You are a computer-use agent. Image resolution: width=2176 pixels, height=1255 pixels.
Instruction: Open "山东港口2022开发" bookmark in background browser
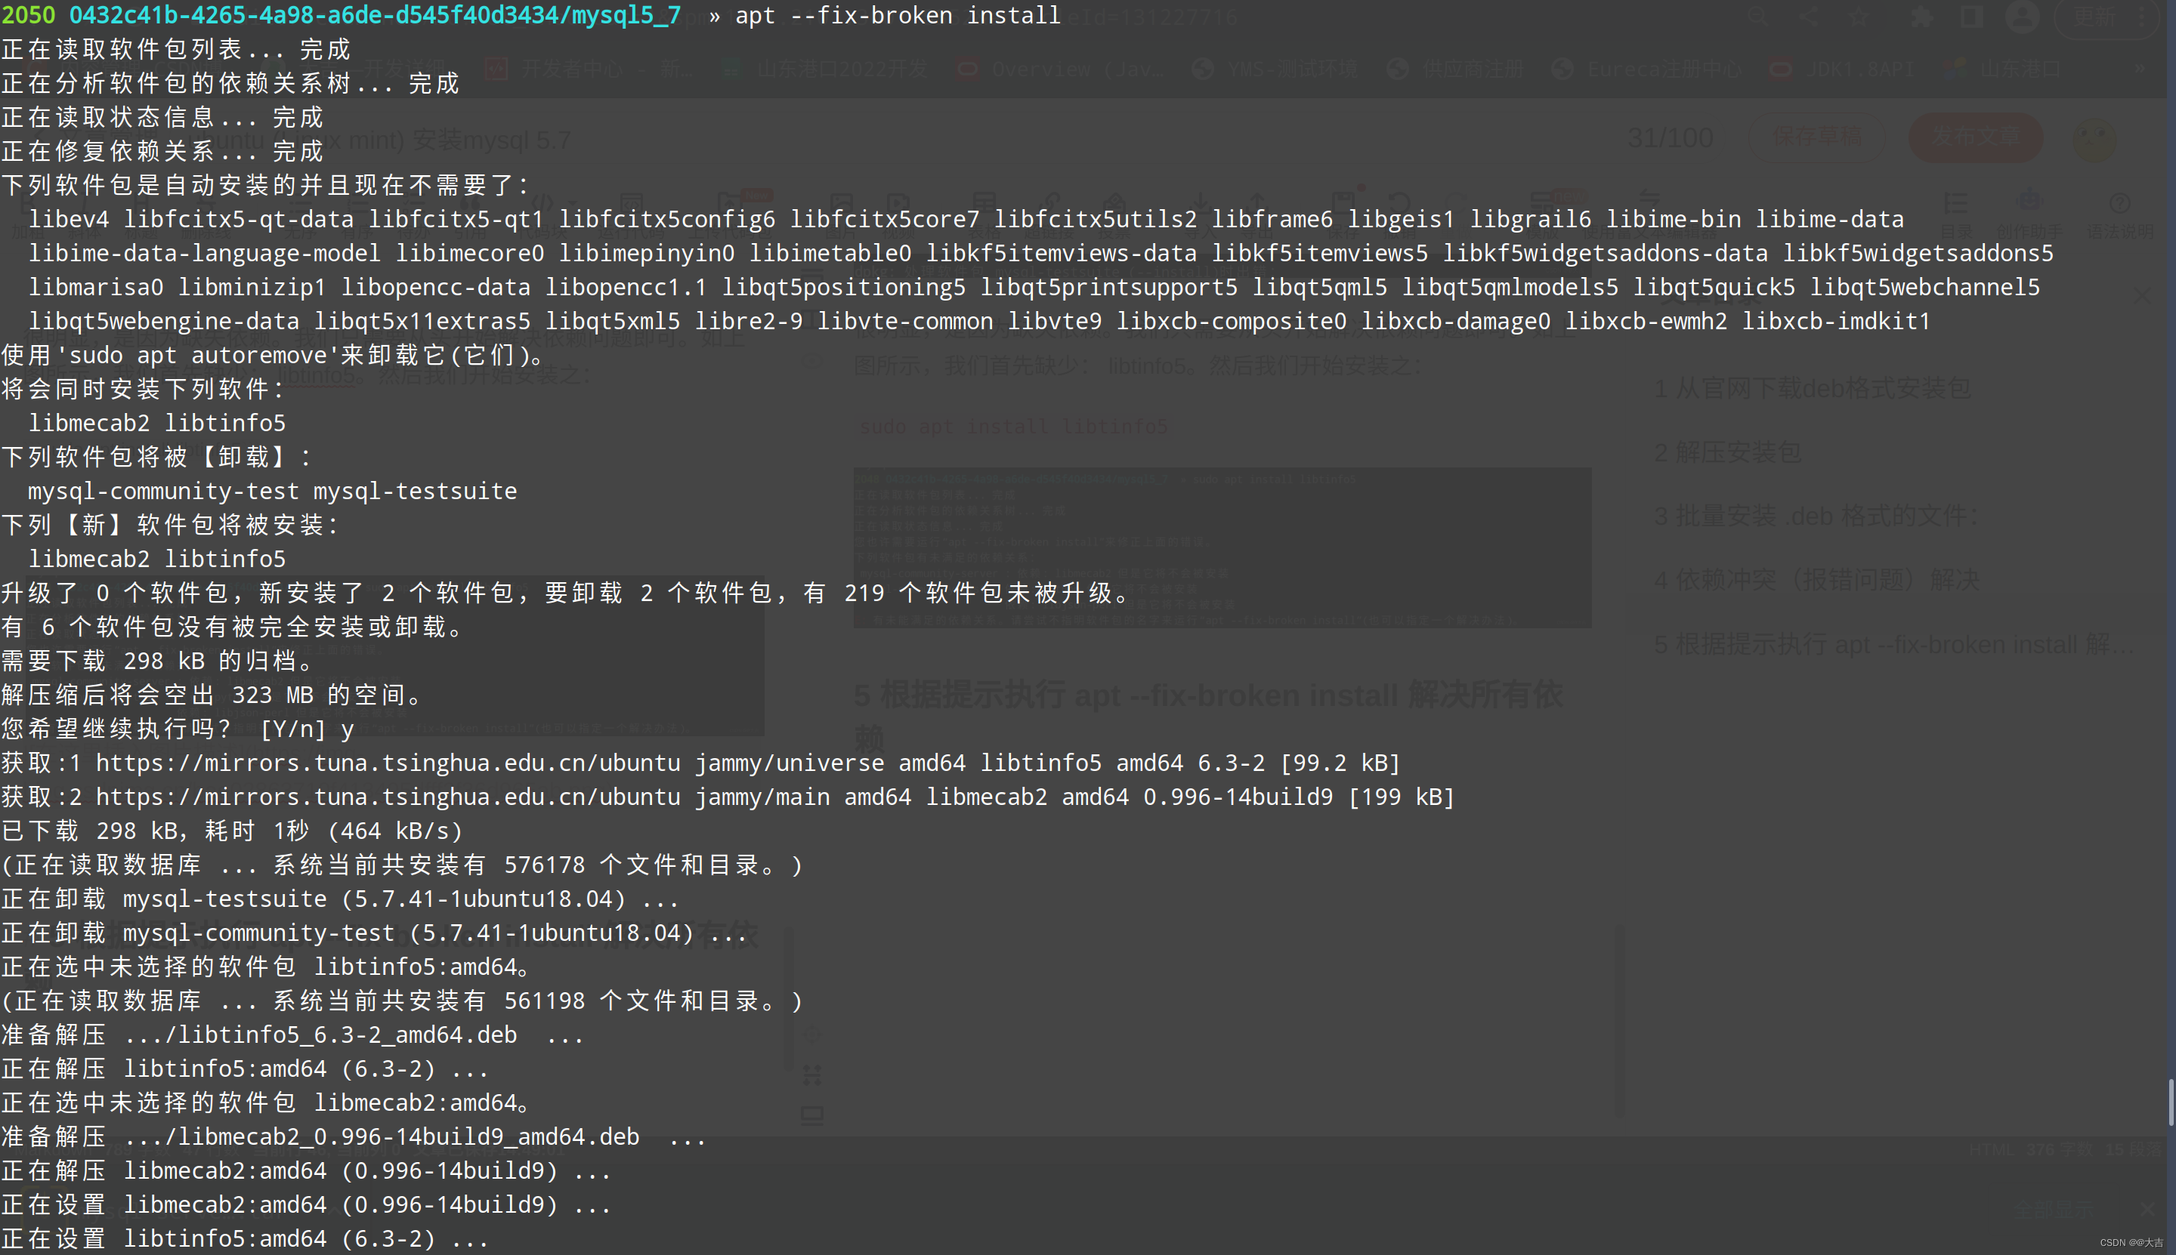(825, 69)
